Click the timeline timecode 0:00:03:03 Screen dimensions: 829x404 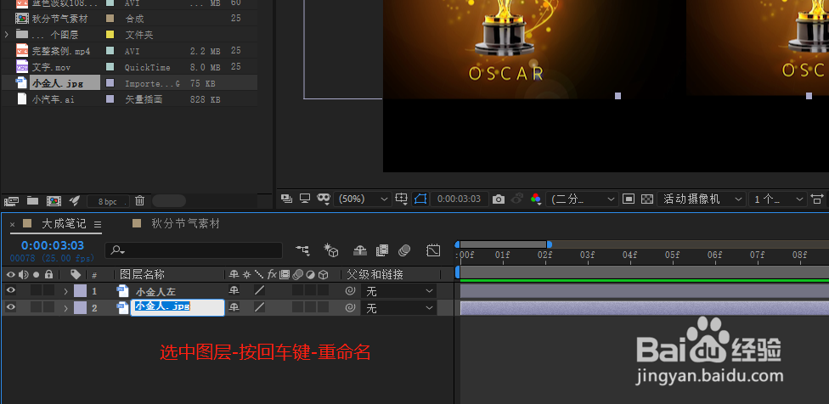[x=53, y=245]
